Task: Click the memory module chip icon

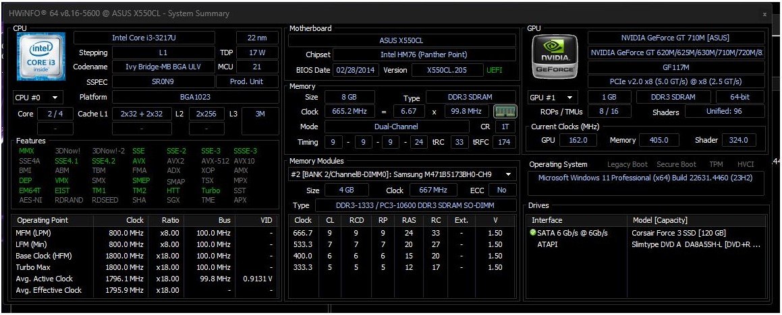Action: click(505, 112)
